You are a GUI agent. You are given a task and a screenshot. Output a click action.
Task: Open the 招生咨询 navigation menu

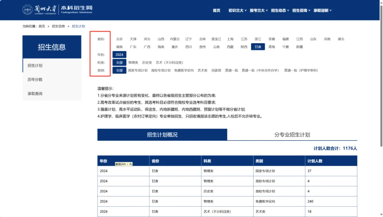[x=301, y=11]
